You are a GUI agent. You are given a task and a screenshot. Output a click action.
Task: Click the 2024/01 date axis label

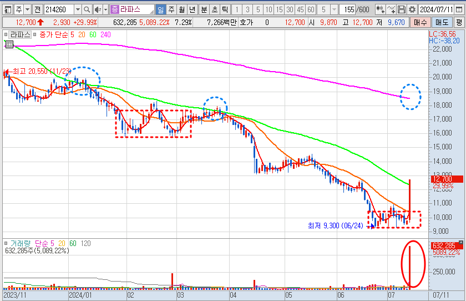(x=80, y=295)
